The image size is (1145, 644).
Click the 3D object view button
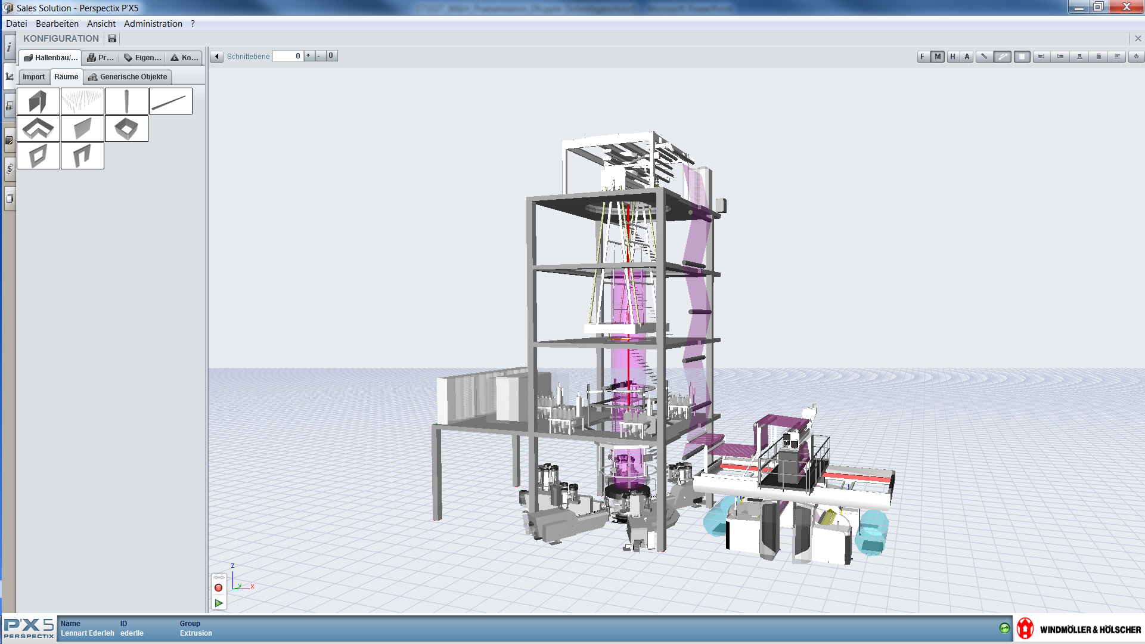(1136, 57)
